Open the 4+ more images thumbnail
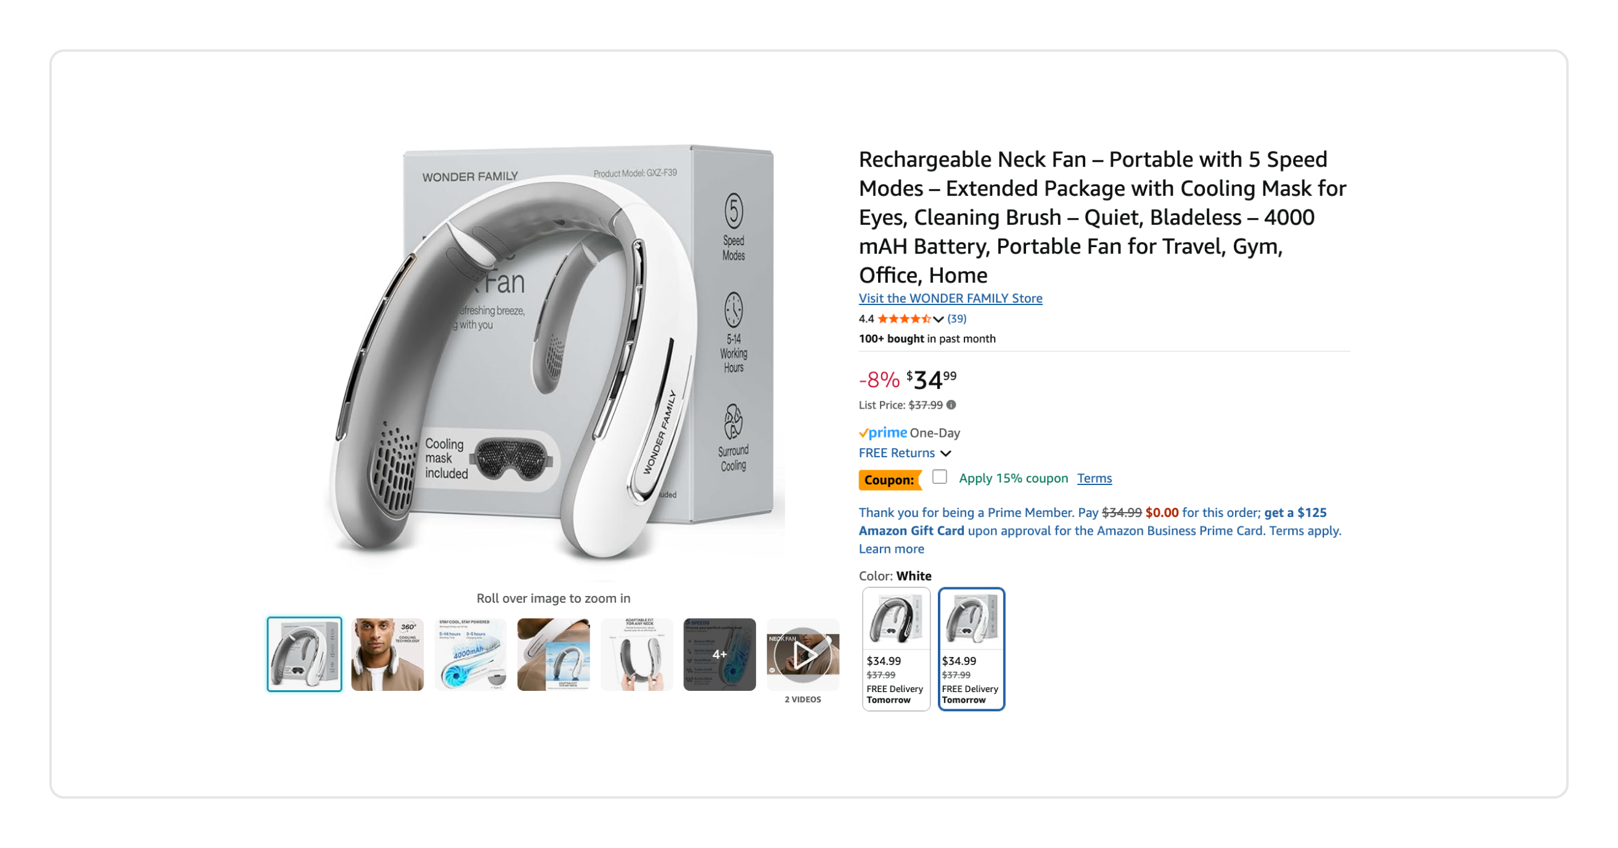1618x848 pixels. coord(720,654)
